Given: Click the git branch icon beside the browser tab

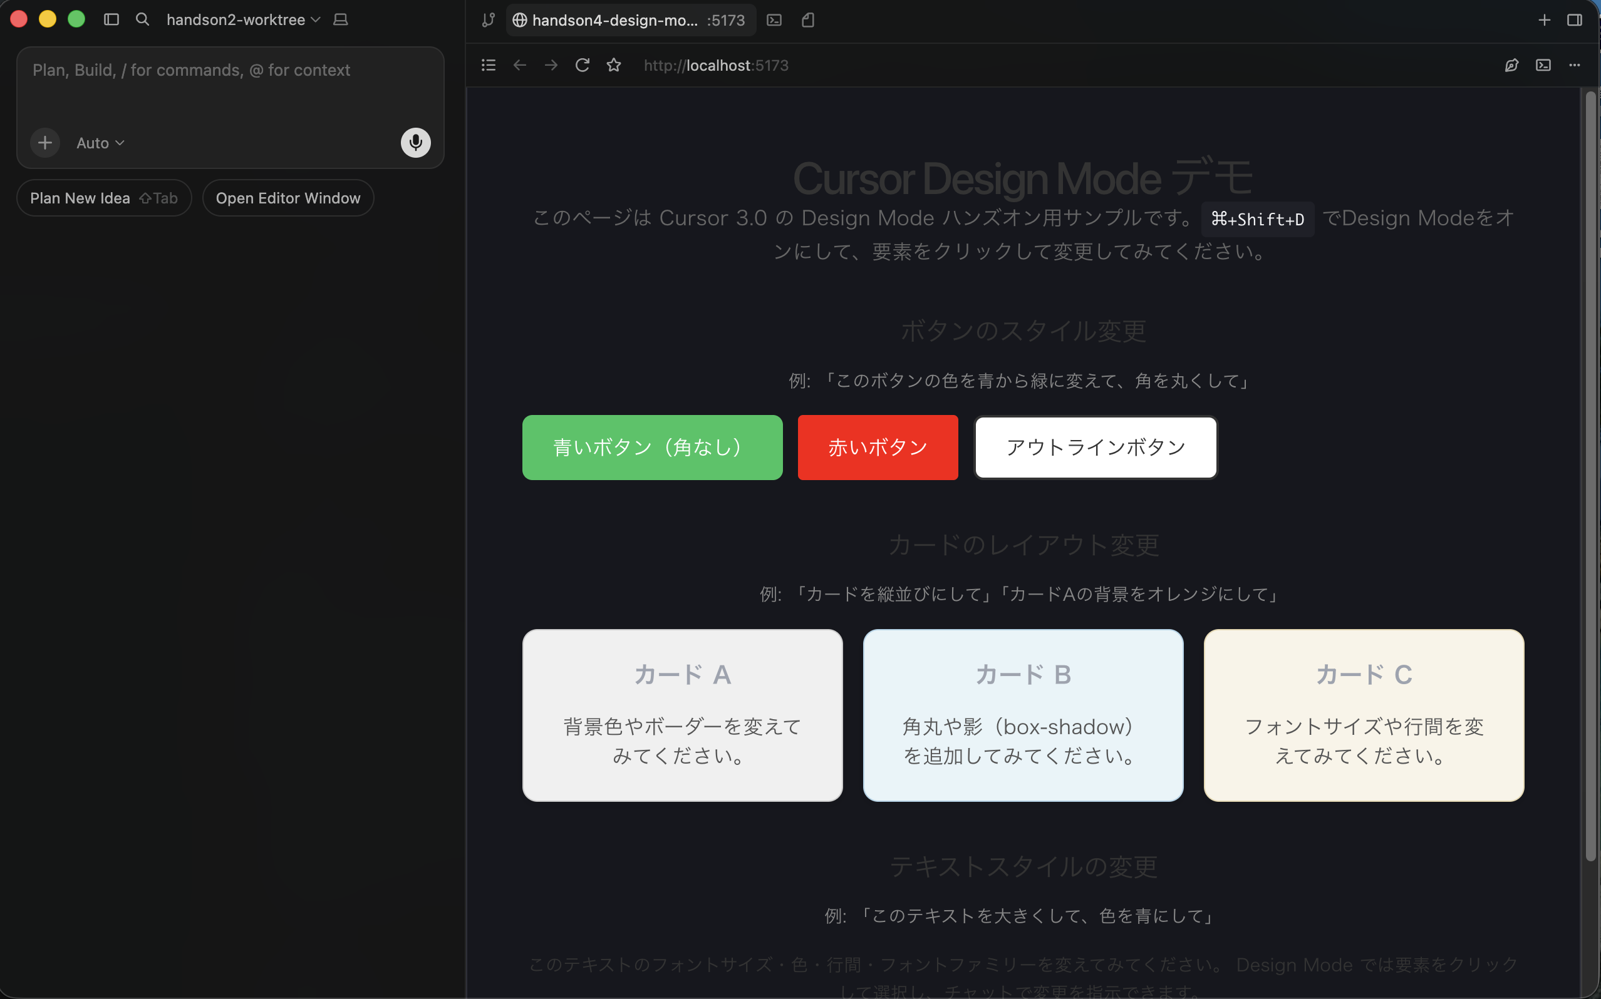Looking at the screenshot, I should (x=488, y=20).
